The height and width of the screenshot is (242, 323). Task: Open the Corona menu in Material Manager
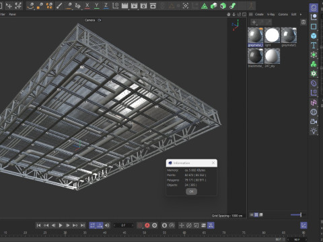[x=283, y=14]
